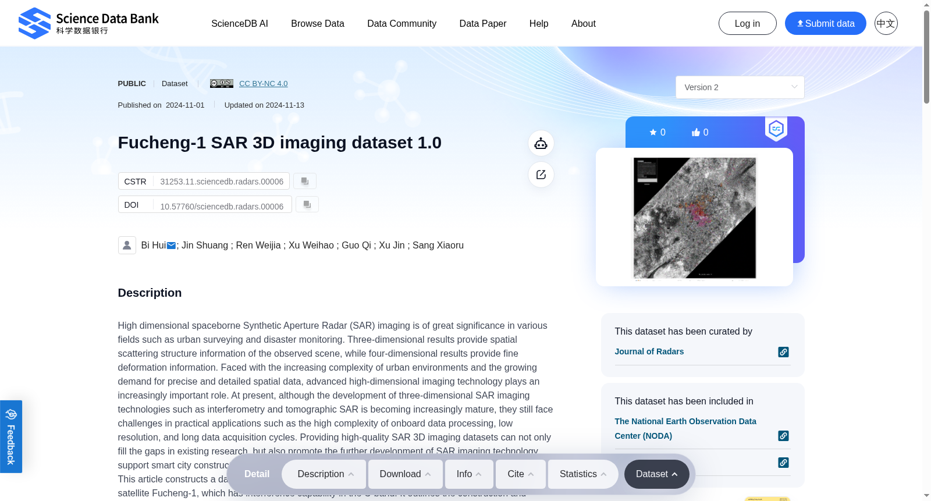This screenshot has width=931, height=501.
Task: Expand the Description section menu
Action: [324, 474]
